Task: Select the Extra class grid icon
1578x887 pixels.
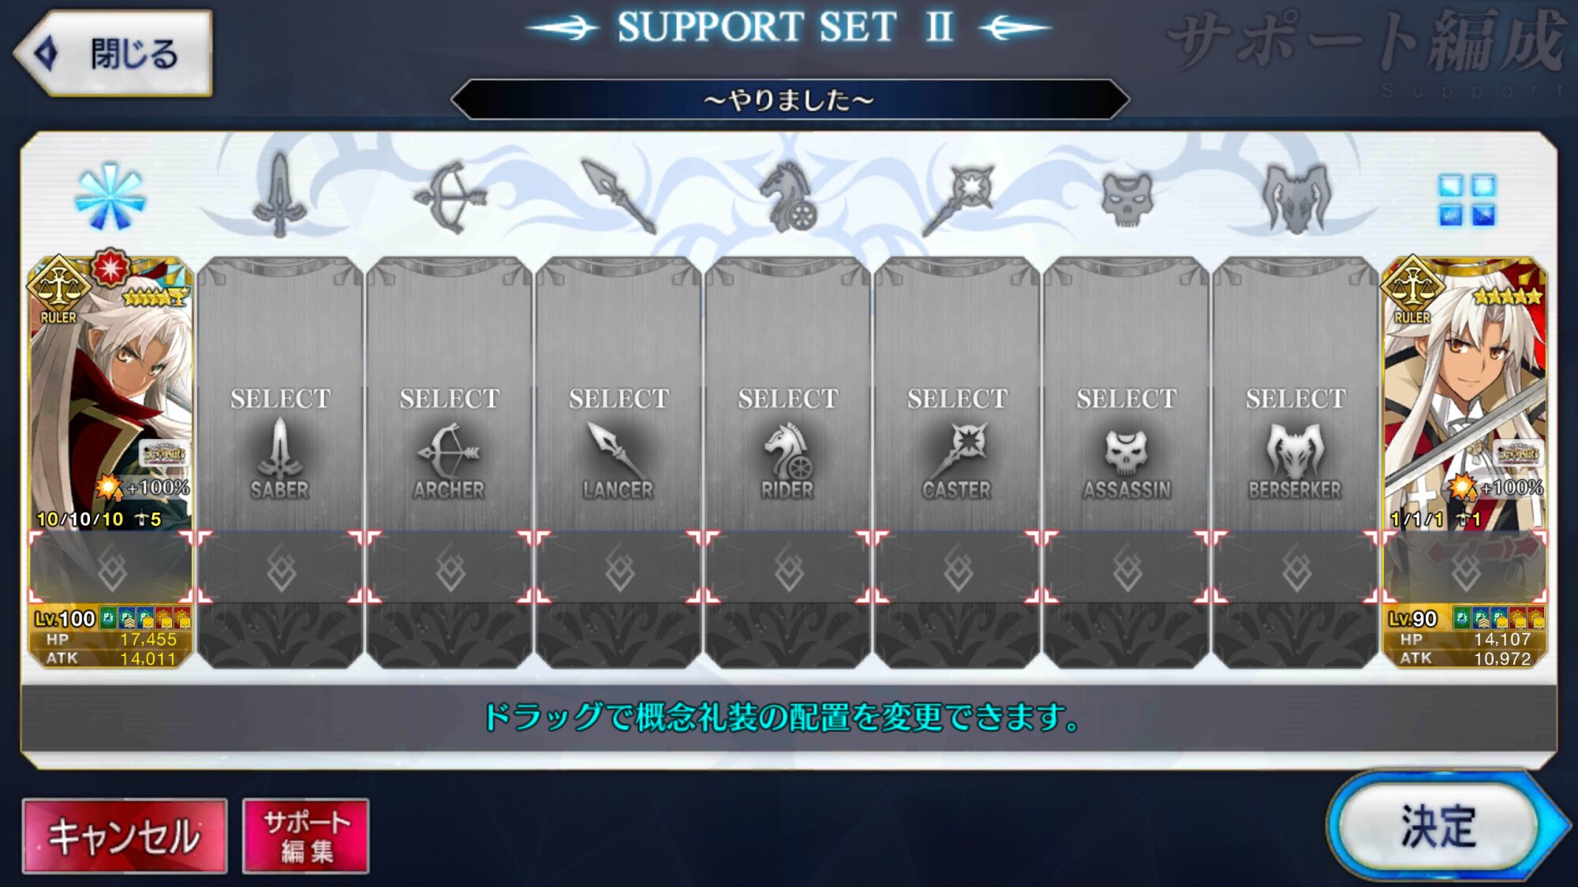Action: (x=1466, y=200)
